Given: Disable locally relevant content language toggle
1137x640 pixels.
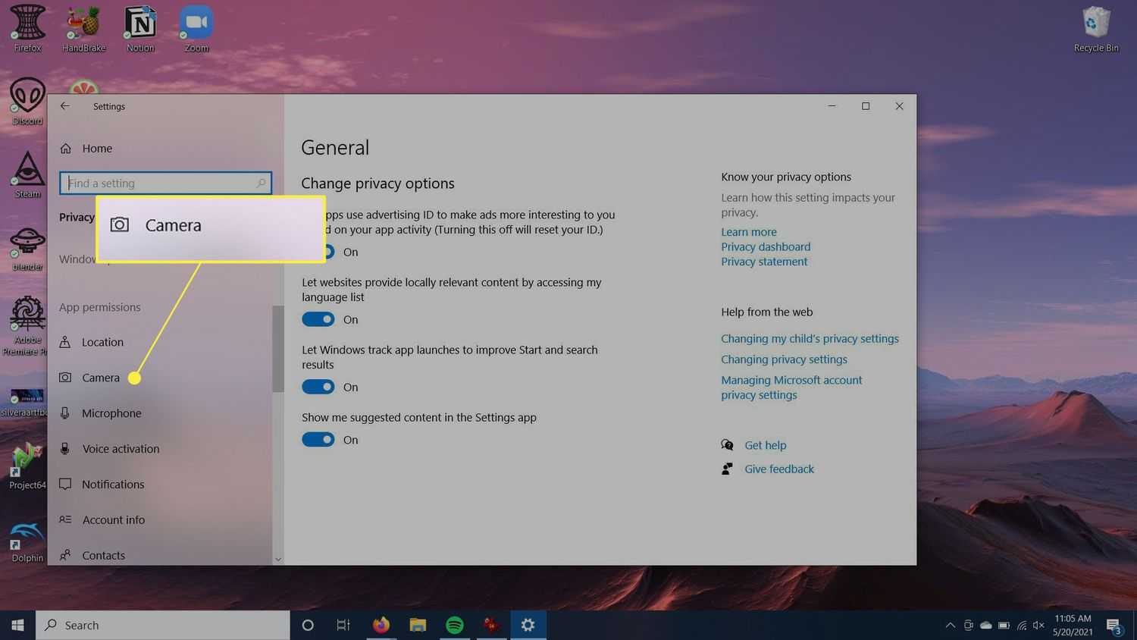Looking at the screenshot, I should tap(318, 319).
